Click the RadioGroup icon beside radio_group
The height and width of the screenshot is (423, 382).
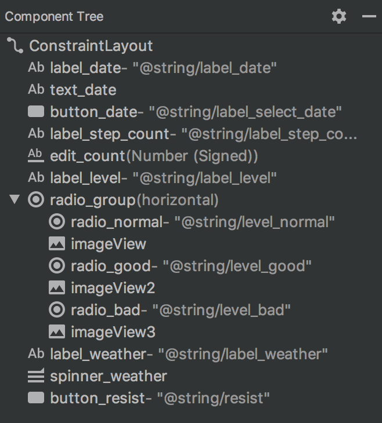click(x=36, y=200)
